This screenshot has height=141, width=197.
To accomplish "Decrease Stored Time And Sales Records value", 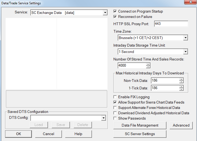I will click(148, 67).
